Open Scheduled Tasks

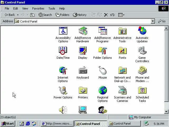point(142,94)
